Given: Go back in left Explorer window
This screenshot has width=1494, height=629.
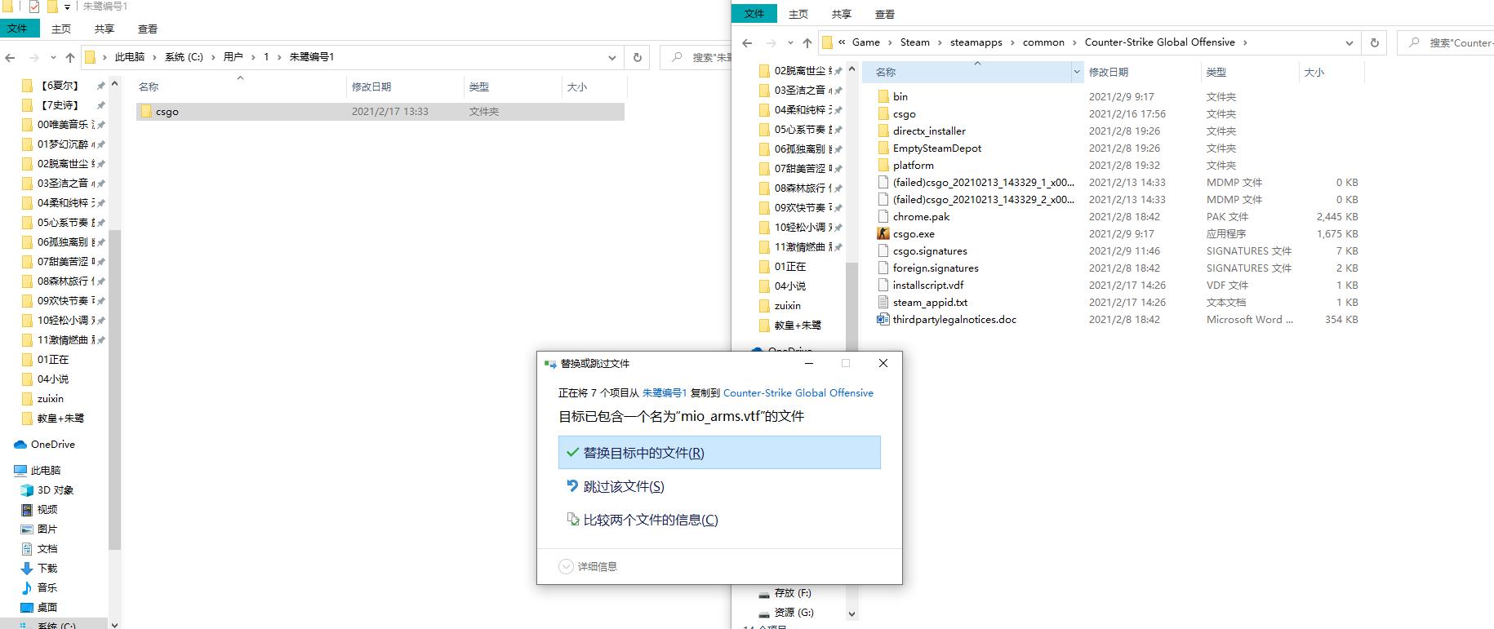Looking at the screenshot, I should tap(10, 57).
